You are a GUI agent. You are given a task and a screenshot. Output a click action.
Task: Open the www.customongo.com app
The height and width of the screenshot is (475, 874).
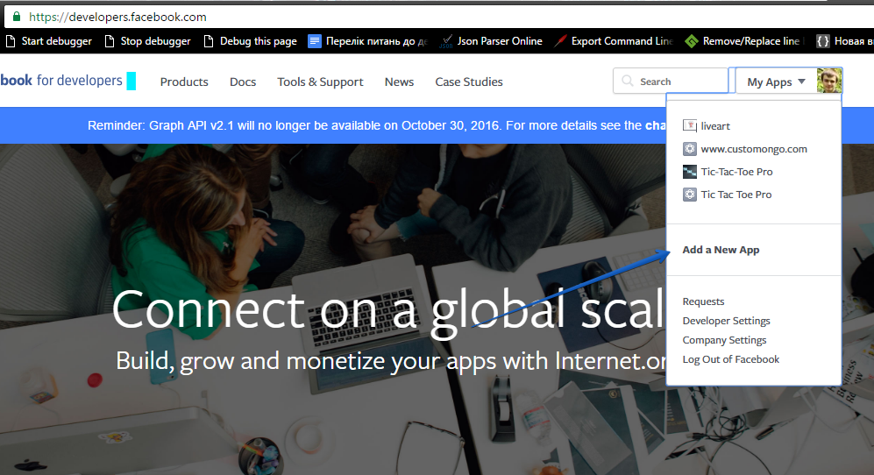pos(754,149)
